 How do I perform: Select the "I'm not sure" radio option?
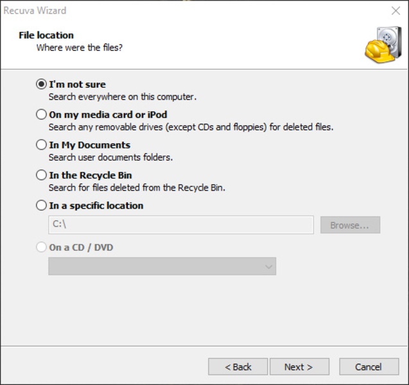pos(42,84)
